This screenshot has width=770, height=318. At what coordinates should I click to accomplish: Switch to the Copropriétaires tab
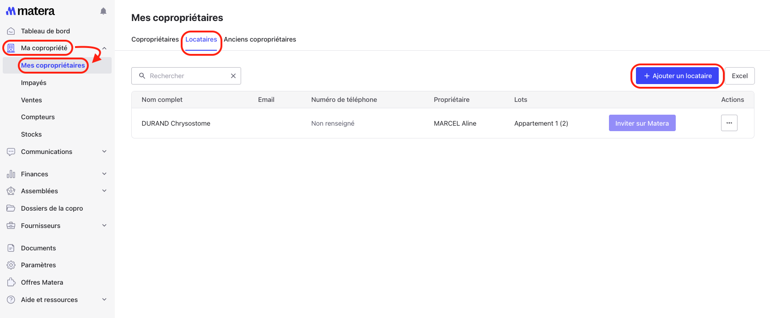click(x=155, y=39)
